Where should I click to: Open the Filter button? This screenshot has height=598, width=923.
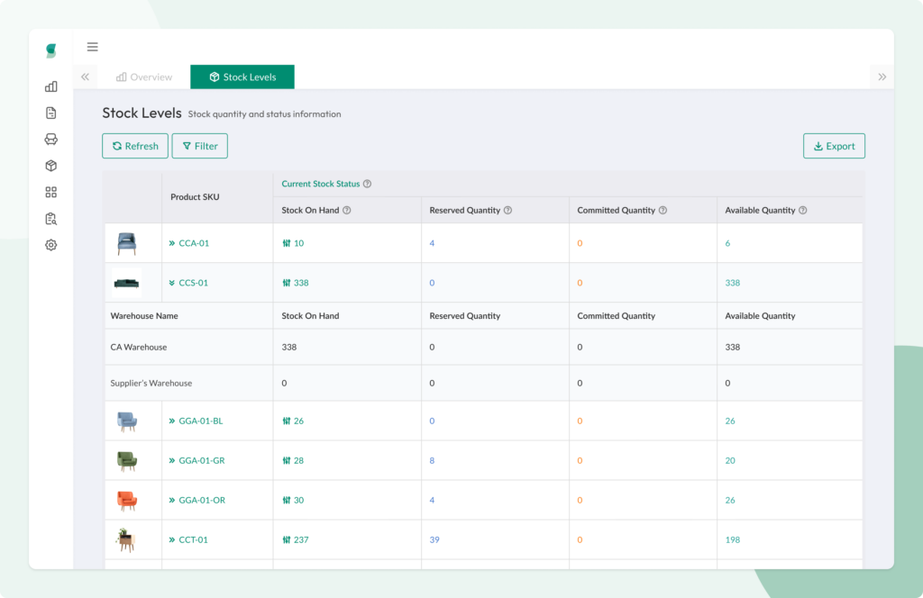click(x=199, y=146)
